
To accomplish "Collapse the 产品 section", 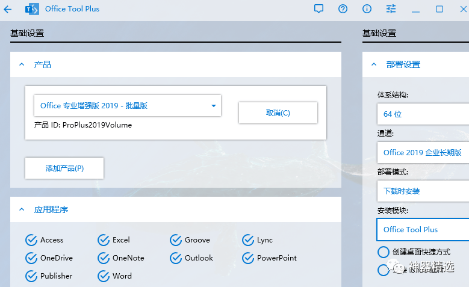I will 22,64.
